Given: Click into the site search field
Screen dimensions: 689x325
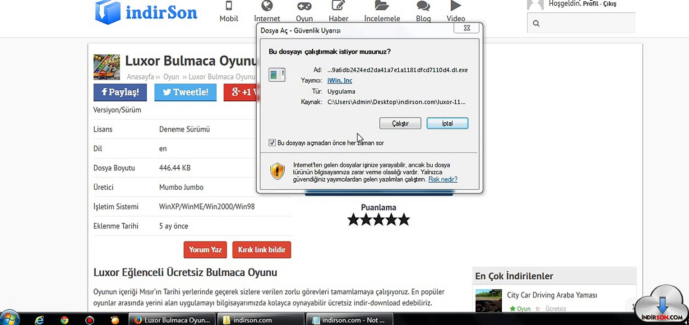Looking at the screenshot, I should pos(581,23).
